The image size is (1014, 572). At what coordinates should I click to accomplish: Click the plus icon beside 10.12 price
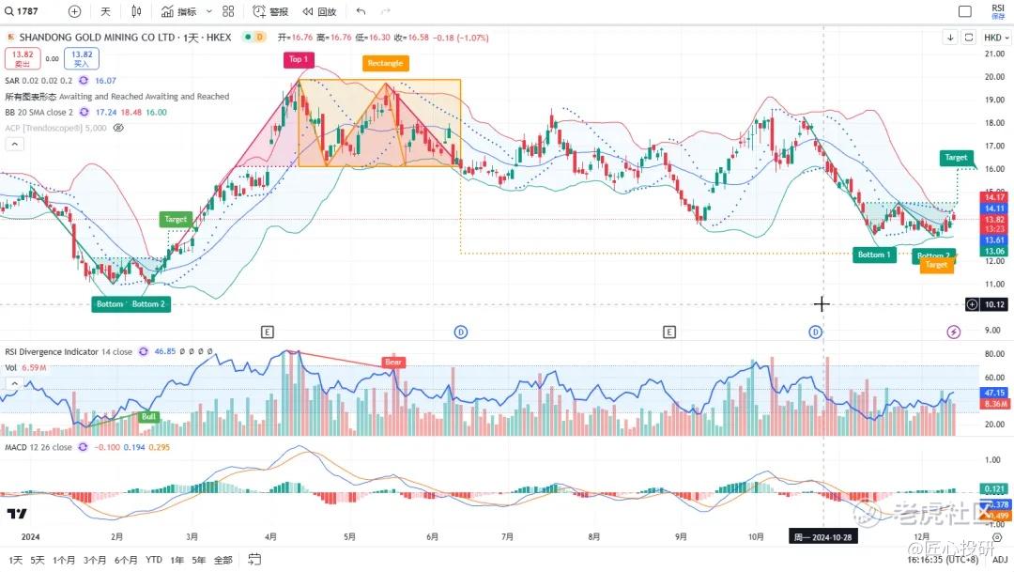pos(972,304)
